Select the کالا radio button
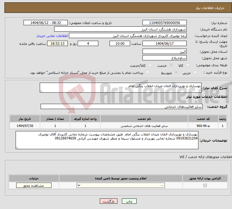Viewport: 232px width, 209px height. coord(188,65)
